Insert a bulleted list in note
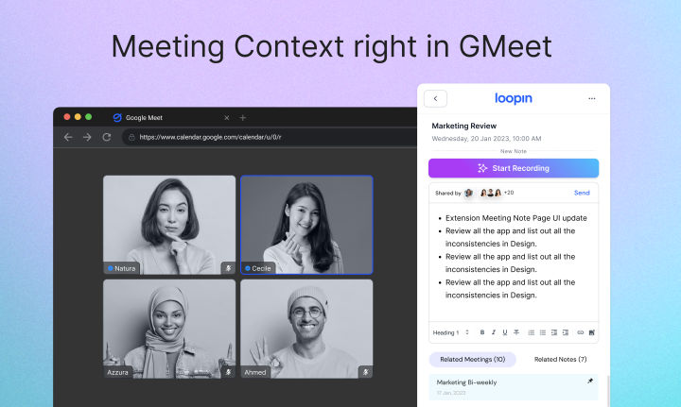The width and height of the screenshot is (681, 407). pyautogui.click(x=542, y=332)
